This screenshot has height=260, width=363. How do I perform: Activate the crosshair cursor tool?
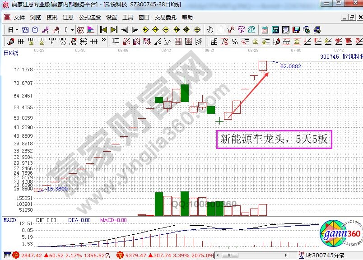click(221, 30)
